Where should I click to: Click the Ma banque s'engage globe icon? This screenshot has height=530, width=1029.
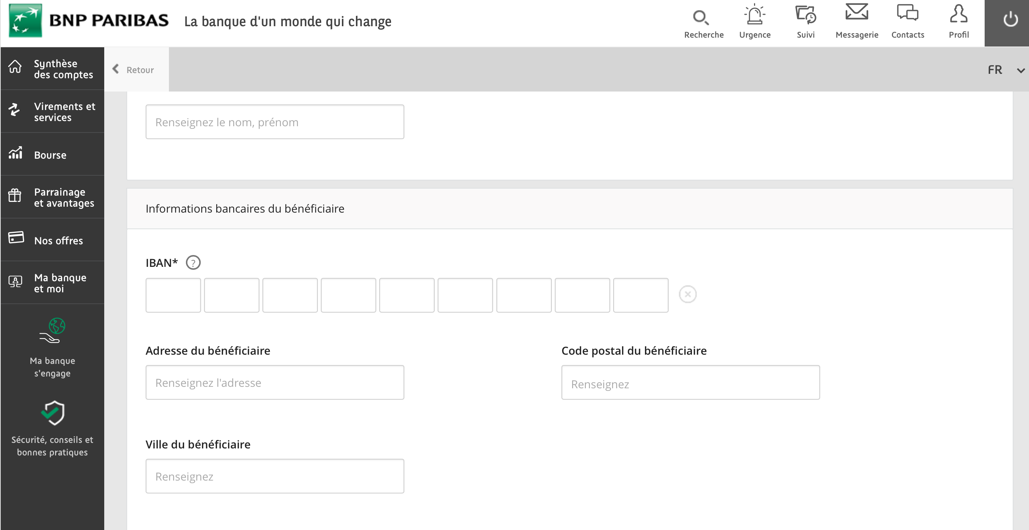coord(52,330)
